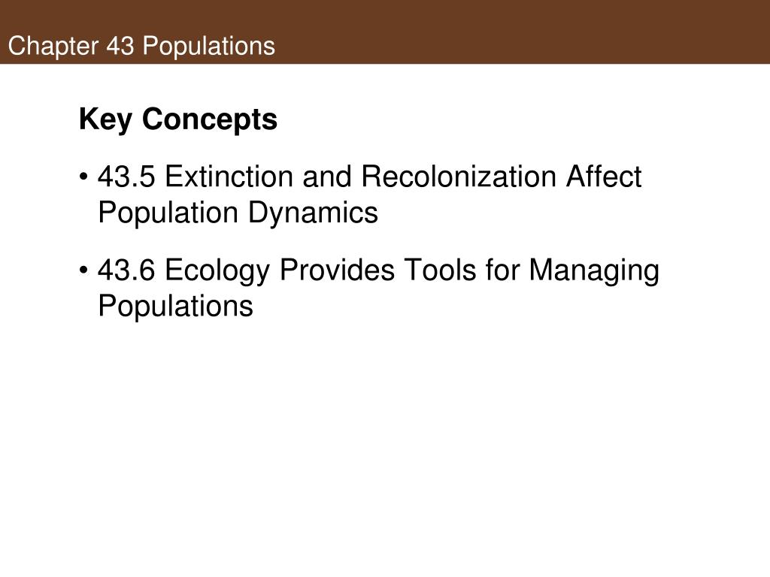Select the 'Population Dynamics' text line
The height and width of the screenshot is (577, 770).
[x=238, y=213]
